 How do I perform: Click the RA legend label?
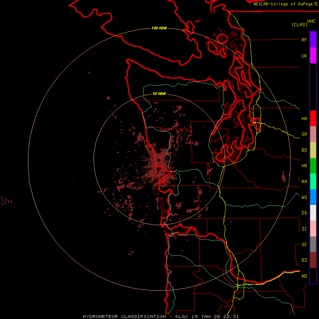click(304, 182)
